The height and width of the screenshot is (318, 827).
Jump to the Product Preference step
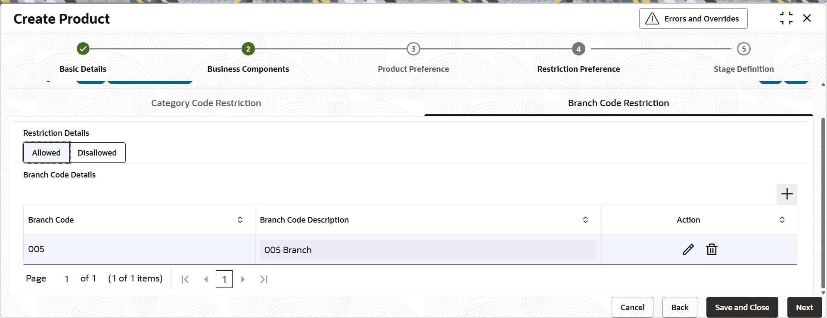click(x=413, y=49)
